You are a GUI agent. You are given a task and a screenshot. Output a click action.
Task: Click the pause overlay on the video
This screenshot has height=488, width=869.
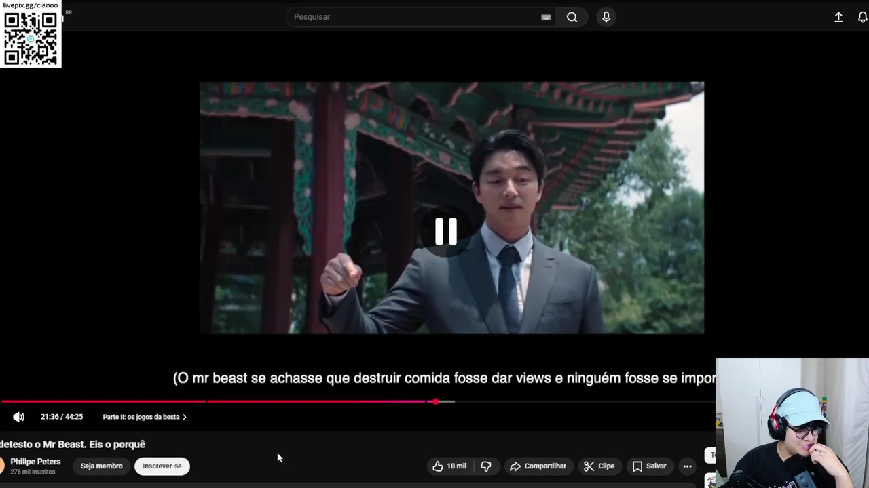click(x=446, y=231)
